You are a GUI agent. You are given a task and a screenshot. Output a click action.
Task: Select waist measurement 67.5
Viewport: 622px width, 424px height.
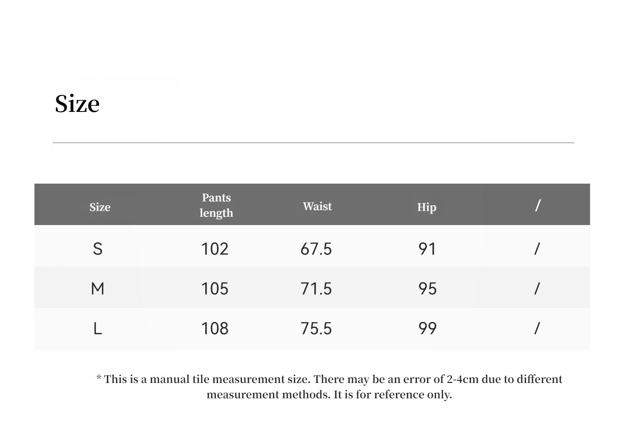click(316, 249)
